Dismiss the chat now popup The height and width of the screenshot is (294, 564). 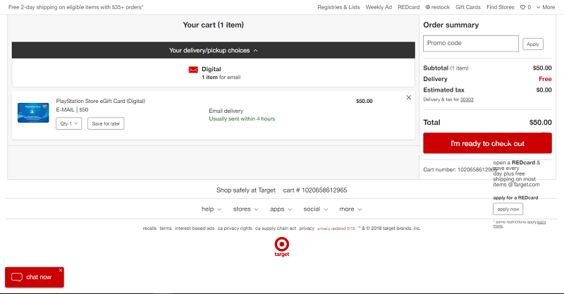pyautogui.click(x=61, y=270)
